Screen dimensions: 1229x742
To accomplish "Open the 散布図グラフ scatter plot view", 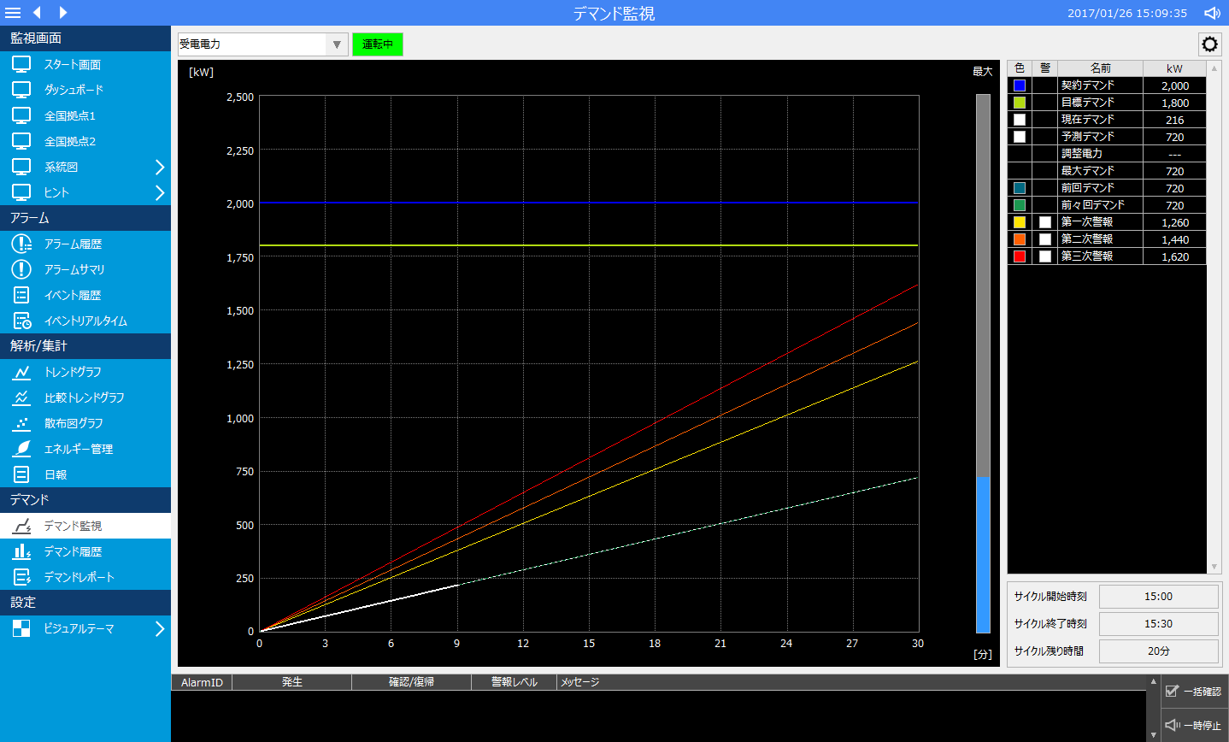I will [73, 423].
